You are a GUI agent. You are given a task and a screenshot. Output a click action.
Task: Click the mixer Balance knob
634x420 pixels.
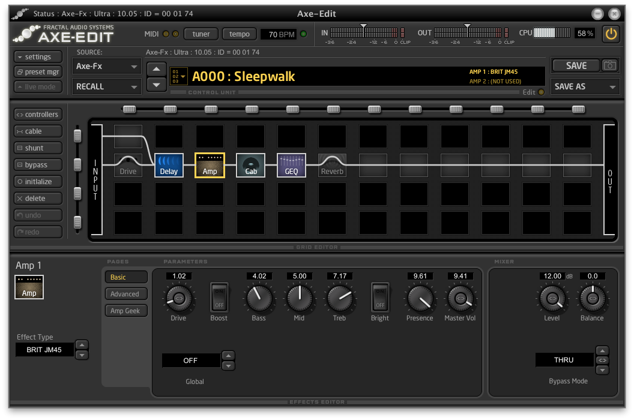coord(593,299)
